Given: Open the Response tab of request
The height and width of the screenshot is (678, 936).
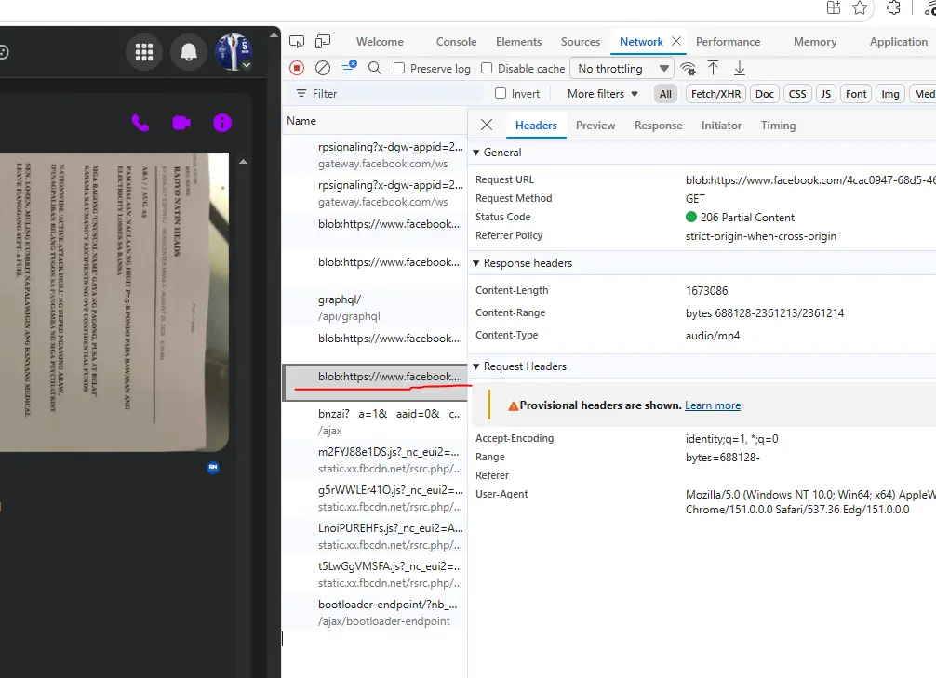Looking at the screenshot, I should coord(658,126).
